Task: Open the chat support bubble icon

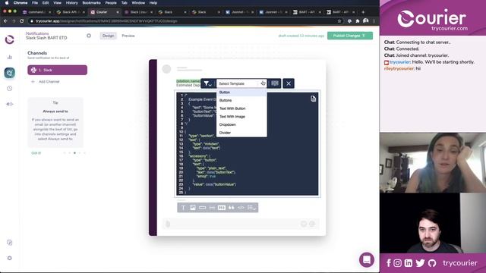Action: (367, 259)
